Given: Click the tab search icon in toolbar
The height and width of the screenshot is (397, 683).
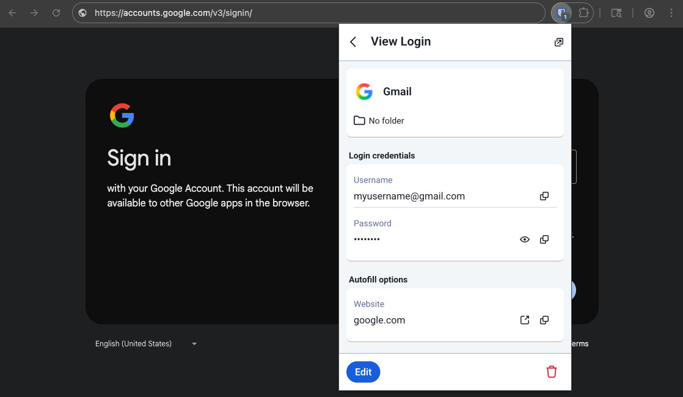Looking at the screenshot, I should 616,13.
